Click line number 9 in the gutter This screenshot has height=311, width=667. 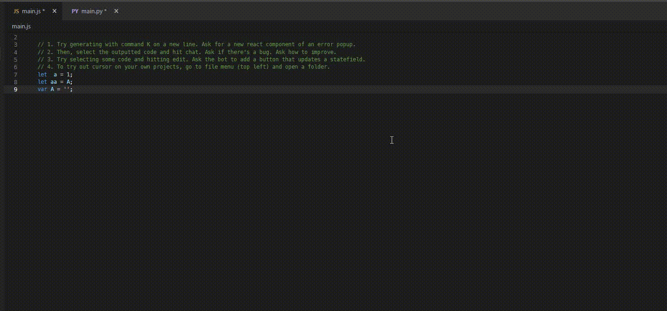coord(16,89)
